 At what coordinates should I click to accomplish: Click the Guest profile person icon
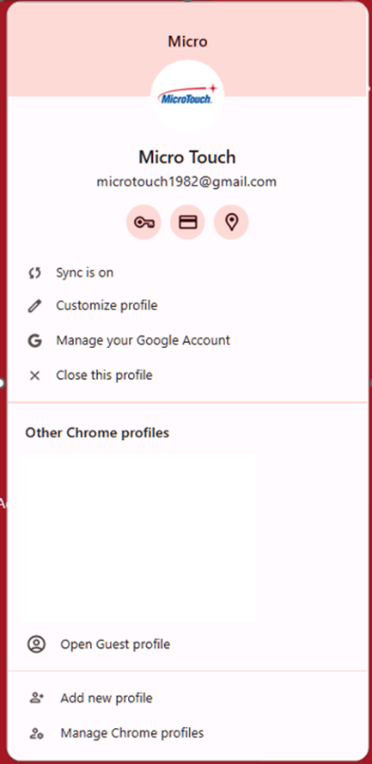click(36, 645)
